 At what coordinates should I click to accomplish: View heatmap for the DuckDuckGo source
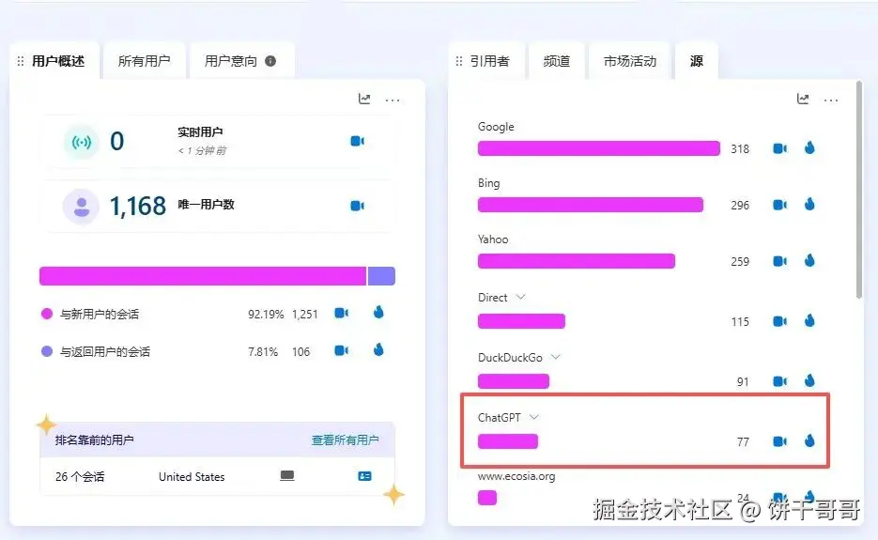(x=809, y=380)
